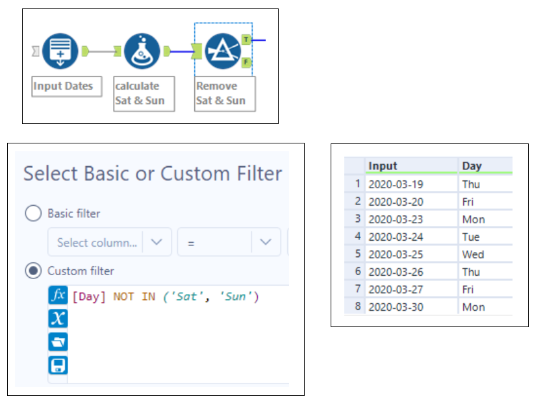Screen dimensions: 545x405
Task: Open the equals operator dropdown
Action: [229, 242]
